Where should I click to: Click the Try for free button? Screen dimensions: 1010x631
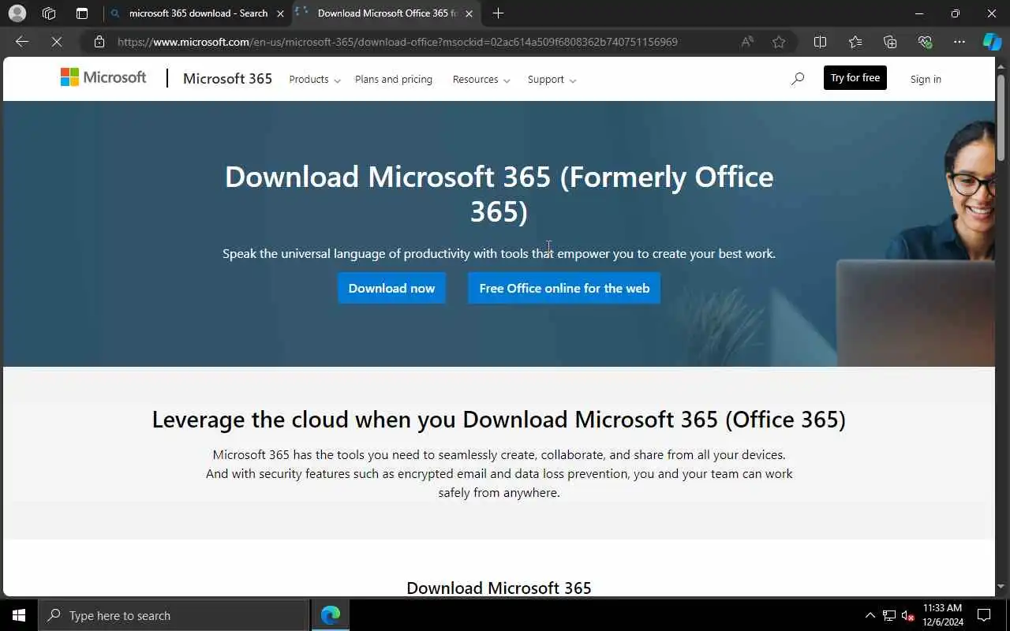(855, 77)
